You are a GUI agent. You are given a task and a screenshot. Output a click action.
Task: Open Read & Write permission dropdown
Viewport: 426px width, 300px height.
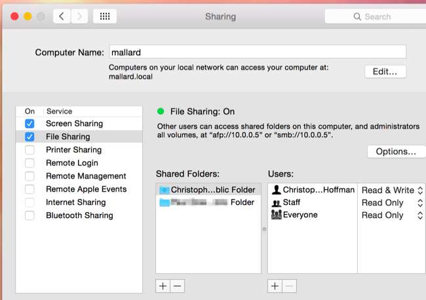click(x=393, y=190)
